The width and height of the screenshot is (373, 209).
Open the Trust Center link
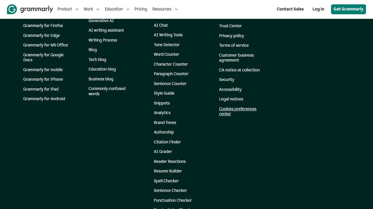pyautogui.click(x=231, y=26)
